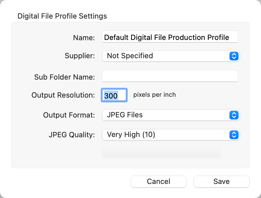The image size is (261, 198).
Task: Focus the Name text field
Action: coord(170,37)
